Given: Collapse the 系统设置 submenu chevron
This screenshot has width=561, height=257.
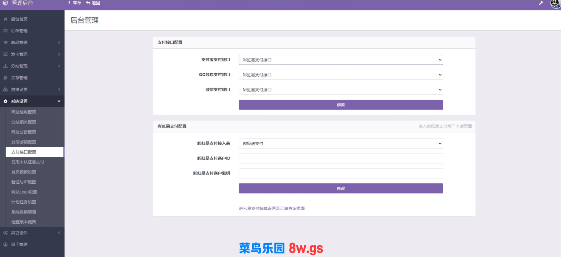Looking at the screenshot, I should point(59,102).
